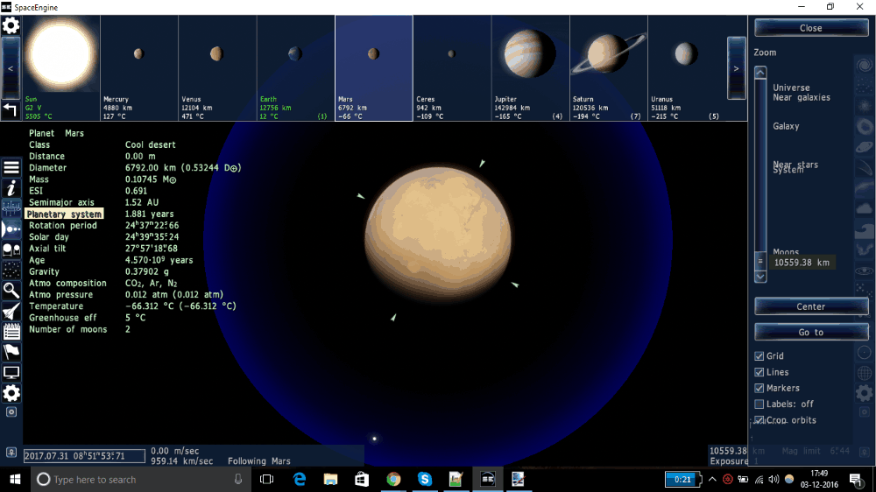Click the Near galaxies zoom level label
This screenshot has width=876, height=492.
(802, 97)
